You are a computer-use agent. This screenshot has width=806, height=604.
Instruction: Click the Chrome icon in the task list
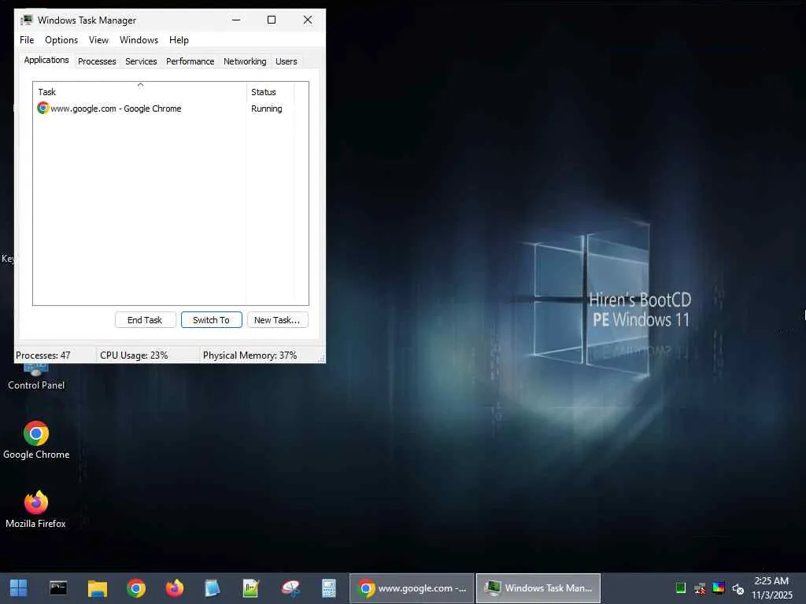43,108
